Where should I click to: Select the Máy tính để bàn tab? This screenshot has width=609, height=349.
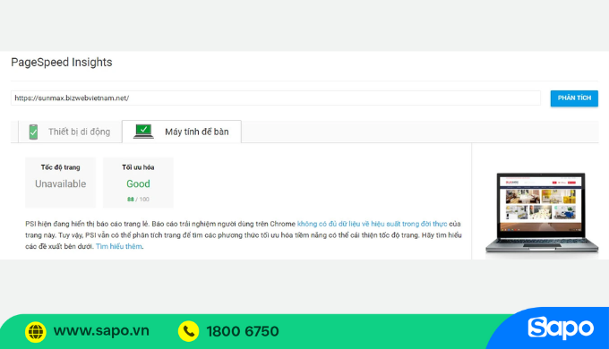pyautogui.click(x=182, y=132)
